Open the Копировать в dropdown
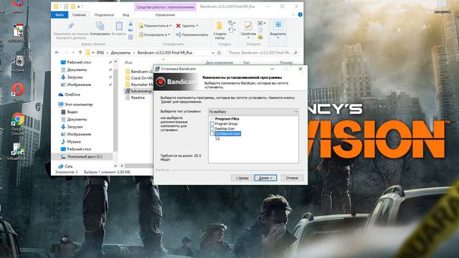This screenshot has width=459, height=258. tap(154, 34)
